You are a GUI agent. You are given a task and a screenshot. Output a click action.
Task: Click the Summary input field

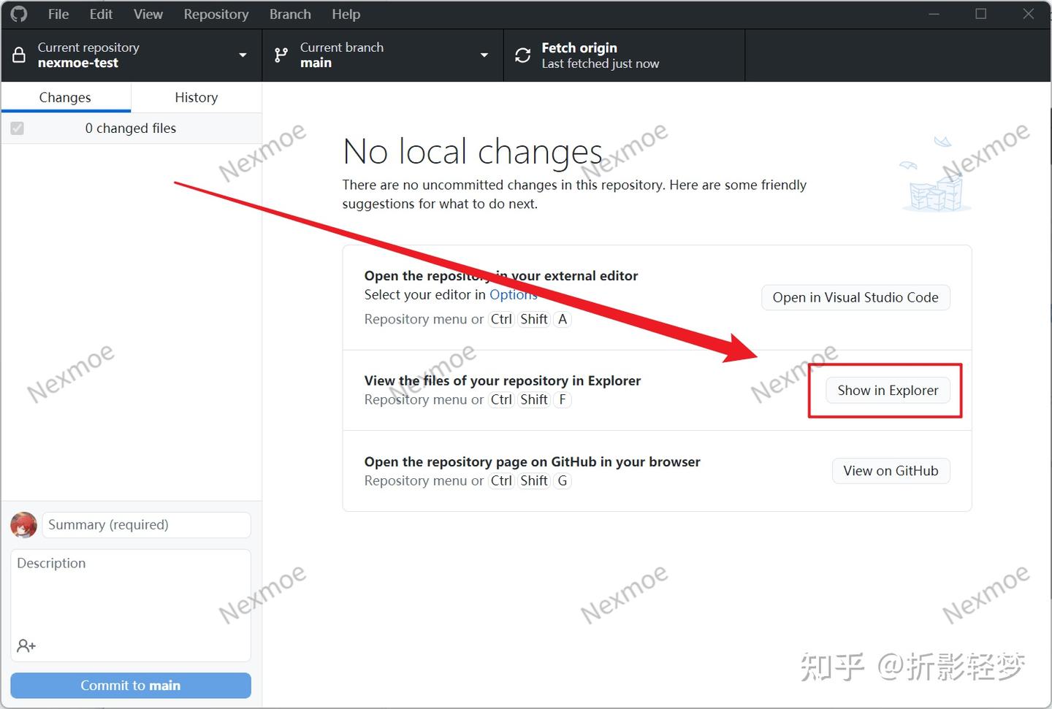click(146, 524)
